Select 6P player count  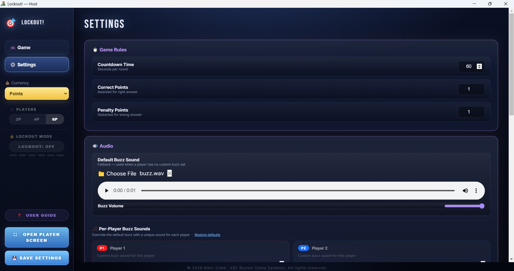[55, 119]
